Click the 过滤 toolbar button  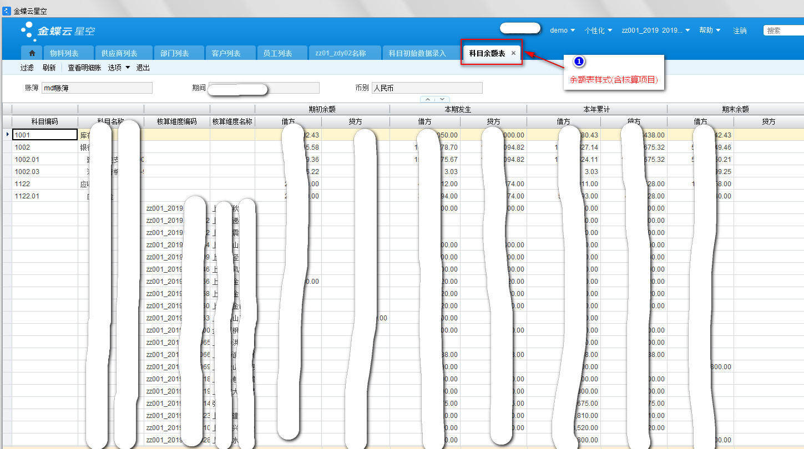click(27, 68)
